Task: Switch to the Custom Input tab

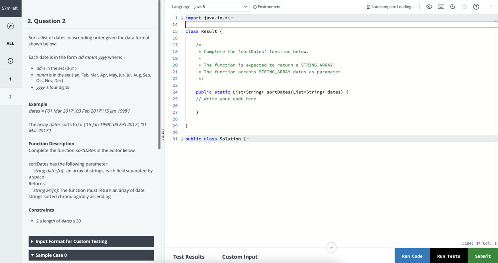Action: (x=240, y=257)
